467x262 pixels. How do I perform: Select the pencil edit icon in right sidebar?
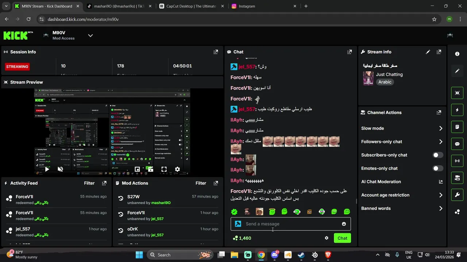457,71
